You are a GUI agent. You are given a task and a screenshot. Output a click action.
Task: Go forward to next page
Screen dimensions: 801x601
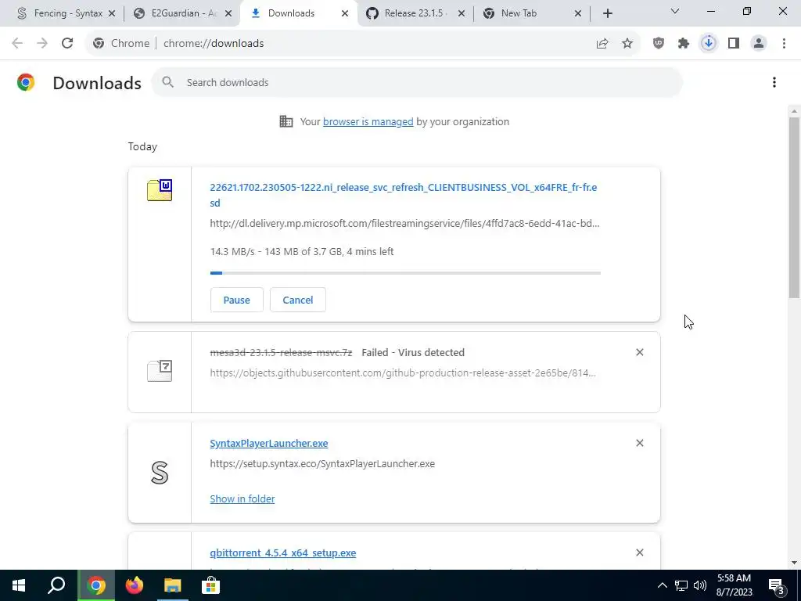click(42, 44)
